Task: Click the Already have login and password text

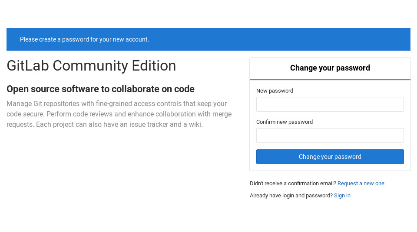Action: coord(291,196)
